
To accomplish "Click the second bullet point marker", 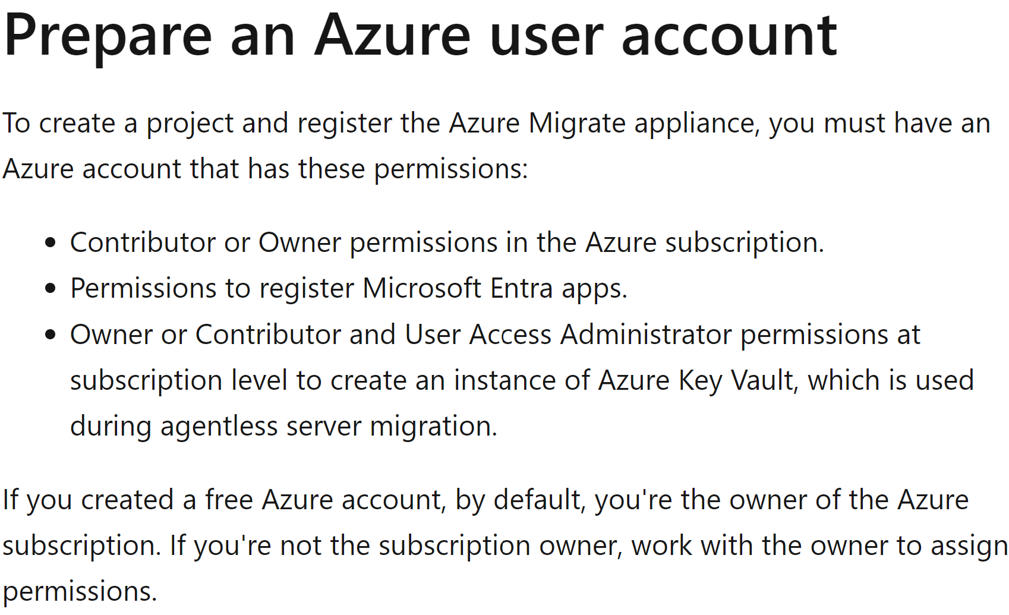I will pyautogui.click(x=51, y=289).
